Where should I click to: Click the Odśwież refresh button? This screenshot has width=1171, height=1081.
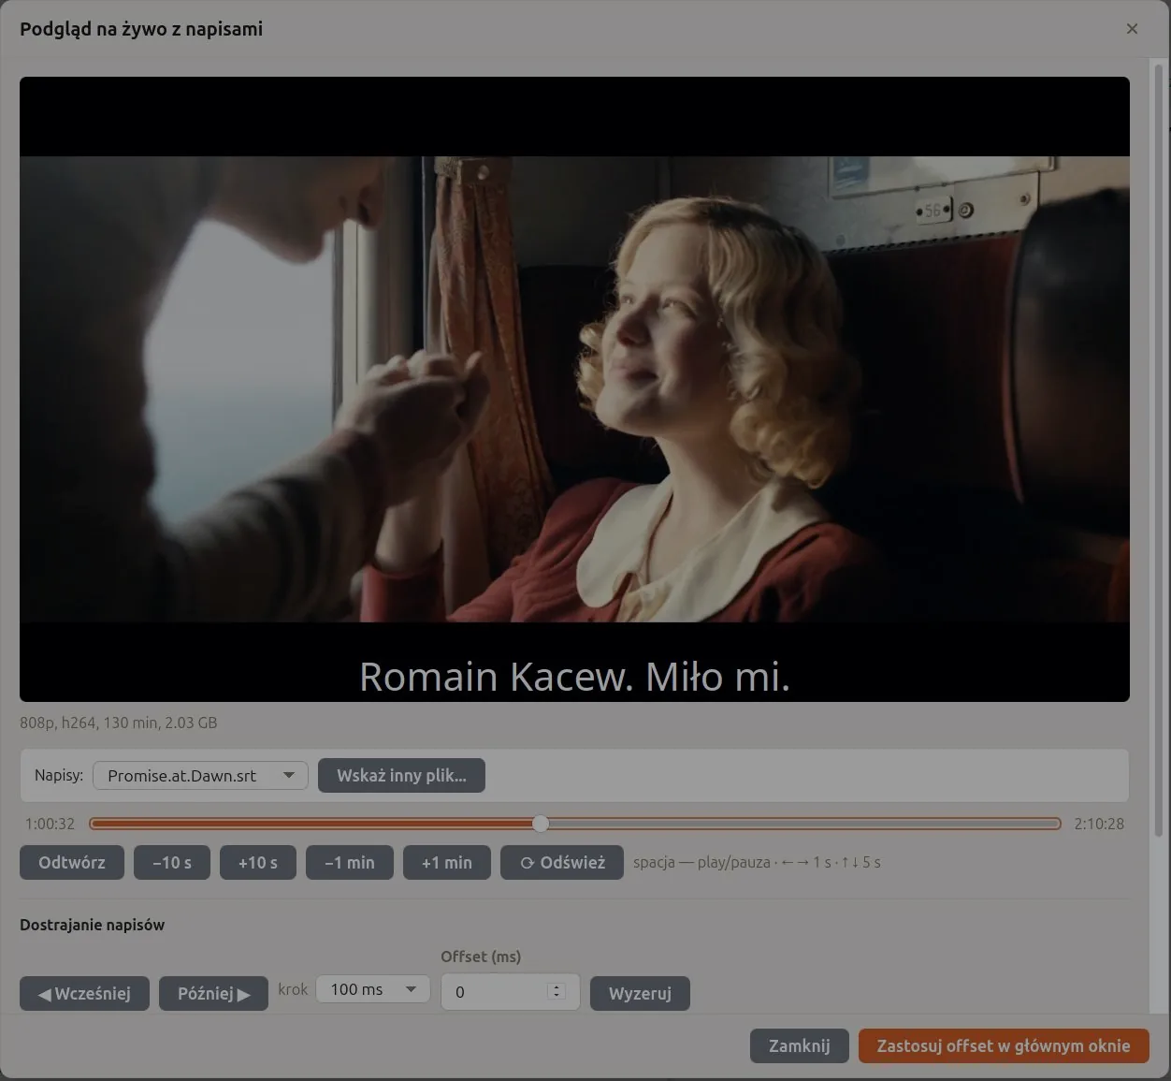click(x=563, y=862)
